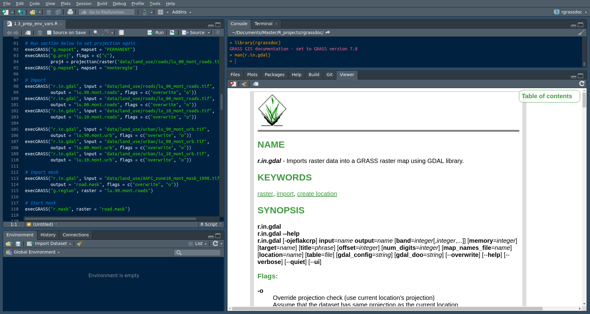Refresh the Viewer pane
The image size is (590, 314).
click(582, 83)
